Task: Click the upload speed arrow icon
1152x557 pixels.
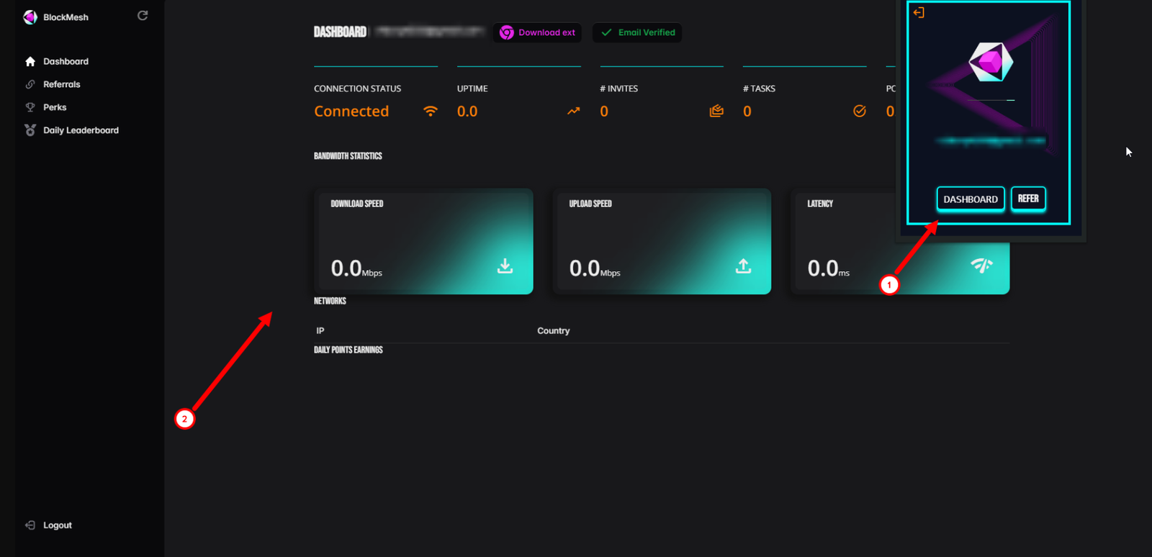Action: pyautogui.click(x=743, y=266)
